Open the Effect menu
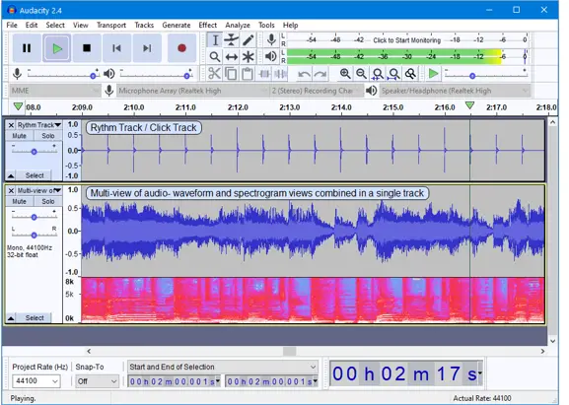The image size is (569, 405). coord(207,25)
